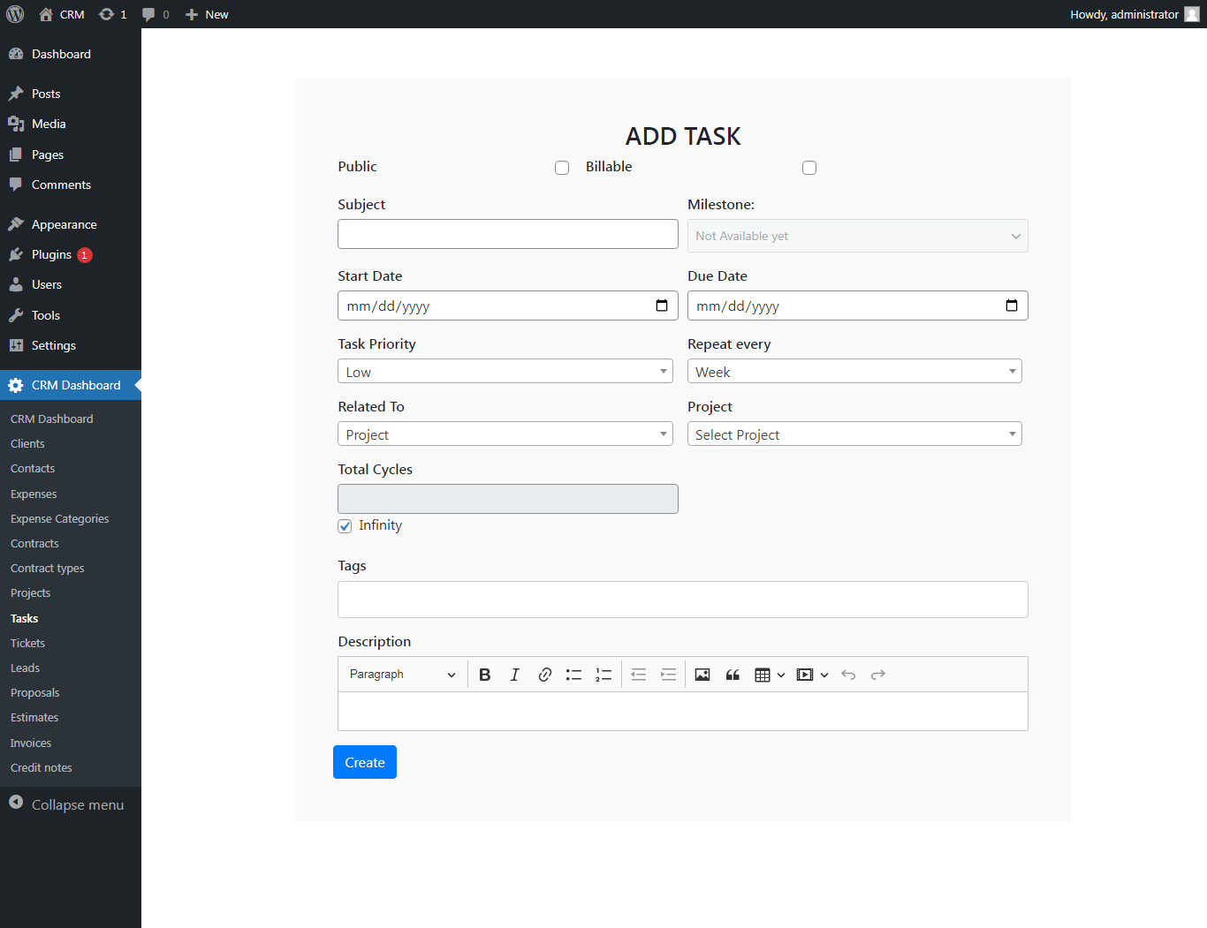
Task: Toggle bold formatting in the Description editor
Action: pos(484,674)
